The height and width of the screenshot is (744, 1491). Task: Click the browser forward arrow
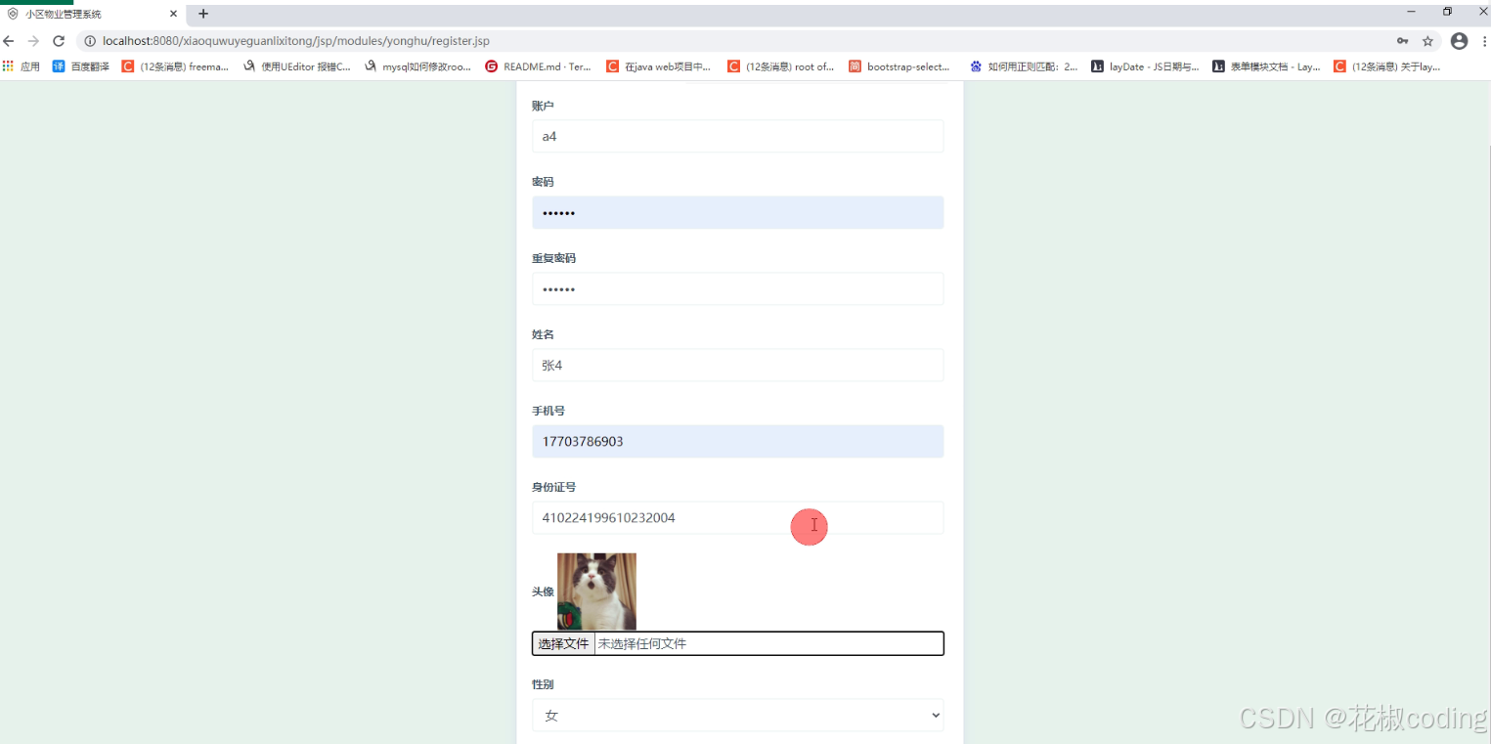point(35,41)
